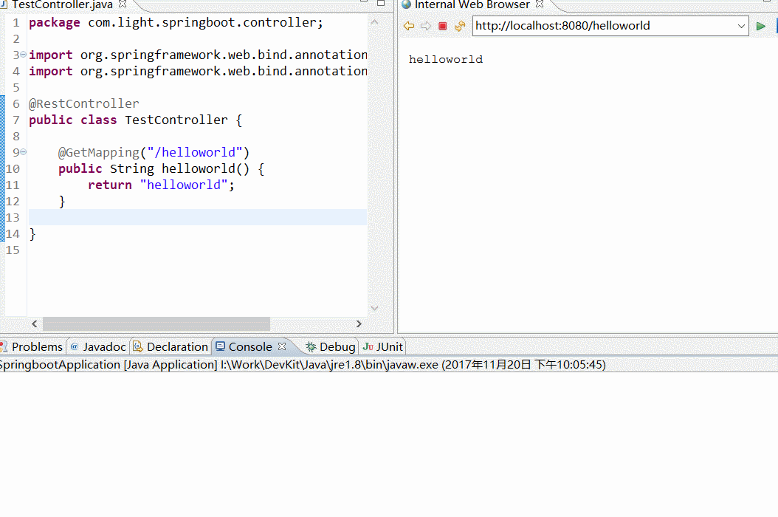The width and height of the screenshot is (778, 517).
Task: Collapse the import statements fold at line 3
Action: click(22, 55)
